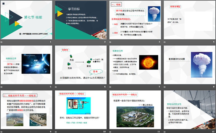Viewport: 216px width, 133px height.
Task: Select slide 7 with the sun picture
Action: tap(135, 65)
